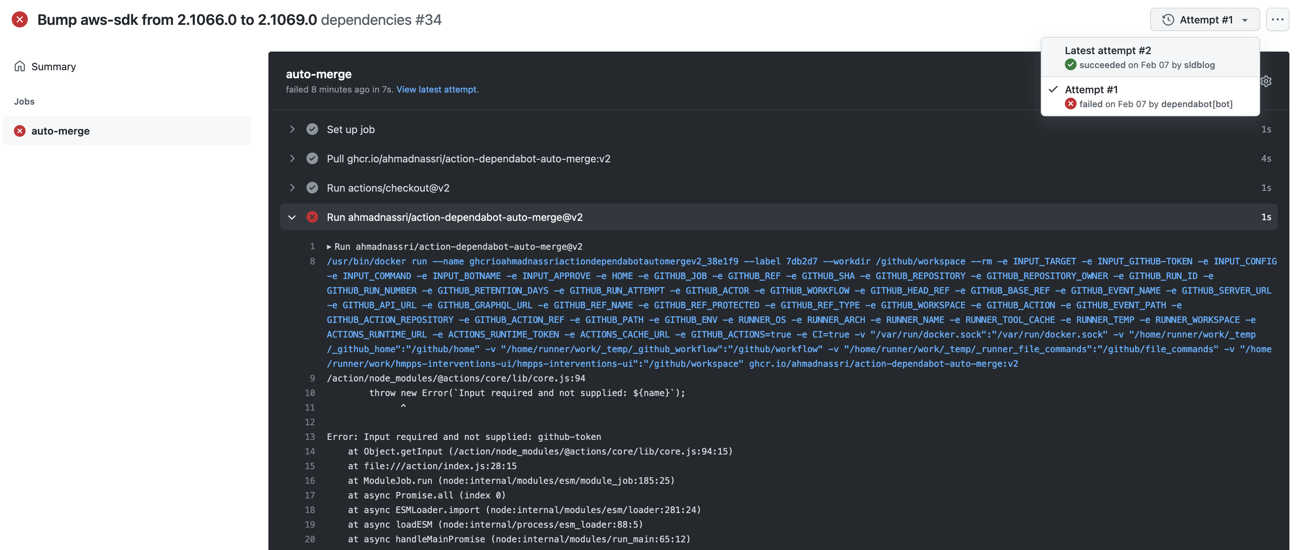Viewport: 1296px width, 550px height.
Task: Click the success icon on Pull ghcr.io step
Action: [x=312, y=158]
